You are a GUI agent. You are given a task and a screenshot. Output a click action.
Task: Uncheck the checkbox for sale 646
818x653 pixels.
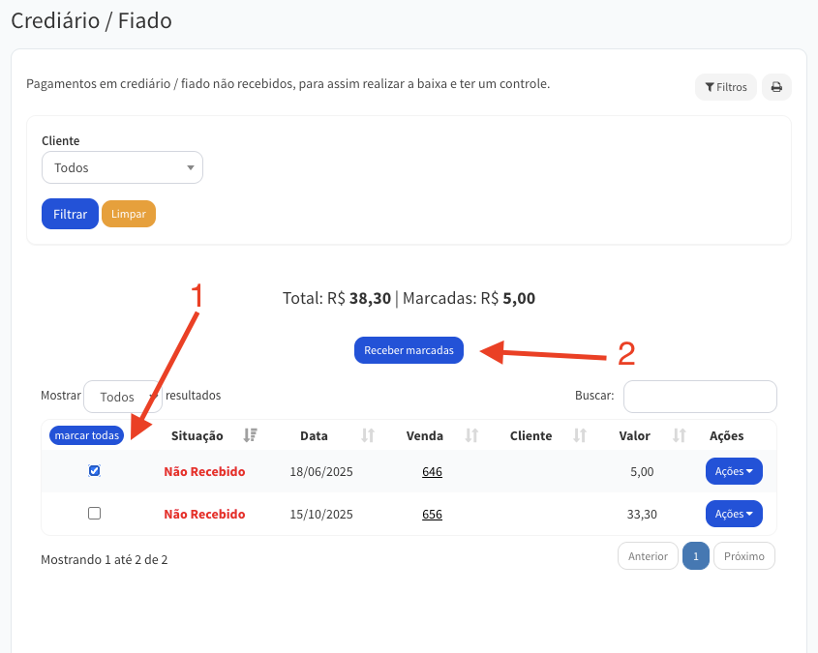tap(94, 471)
